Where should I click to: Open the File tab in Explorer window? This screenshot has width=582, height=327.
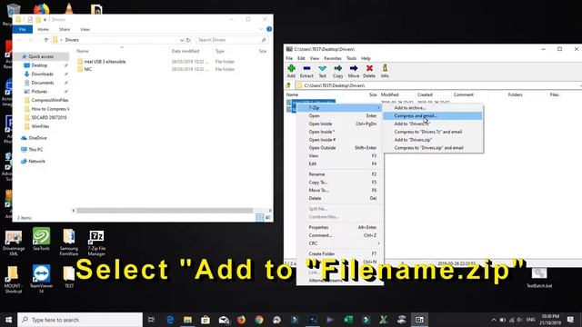22,29
